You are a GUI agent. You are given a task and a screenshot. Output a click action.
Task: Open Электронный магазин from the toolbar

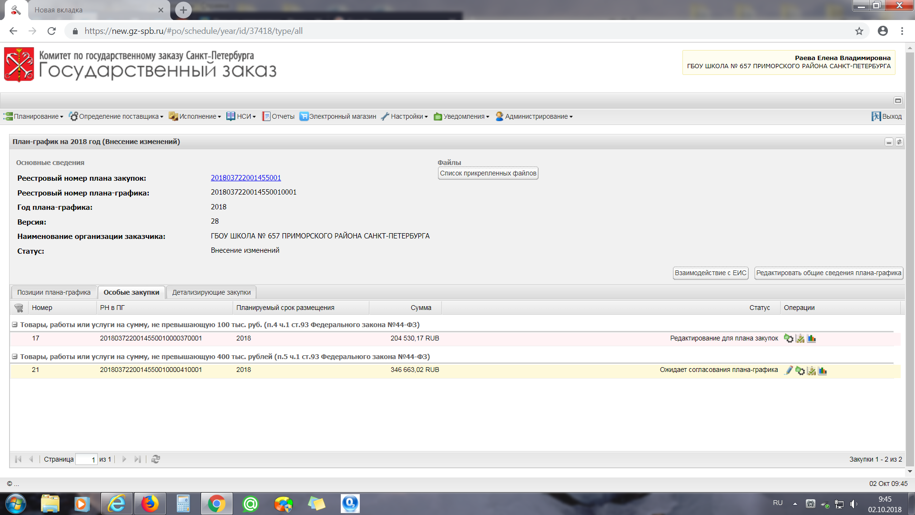click(338, 116)
